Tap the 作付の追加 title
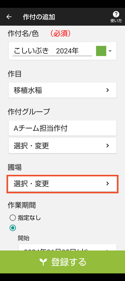This screenshot has width=125, height=281. tap(39, 17)
